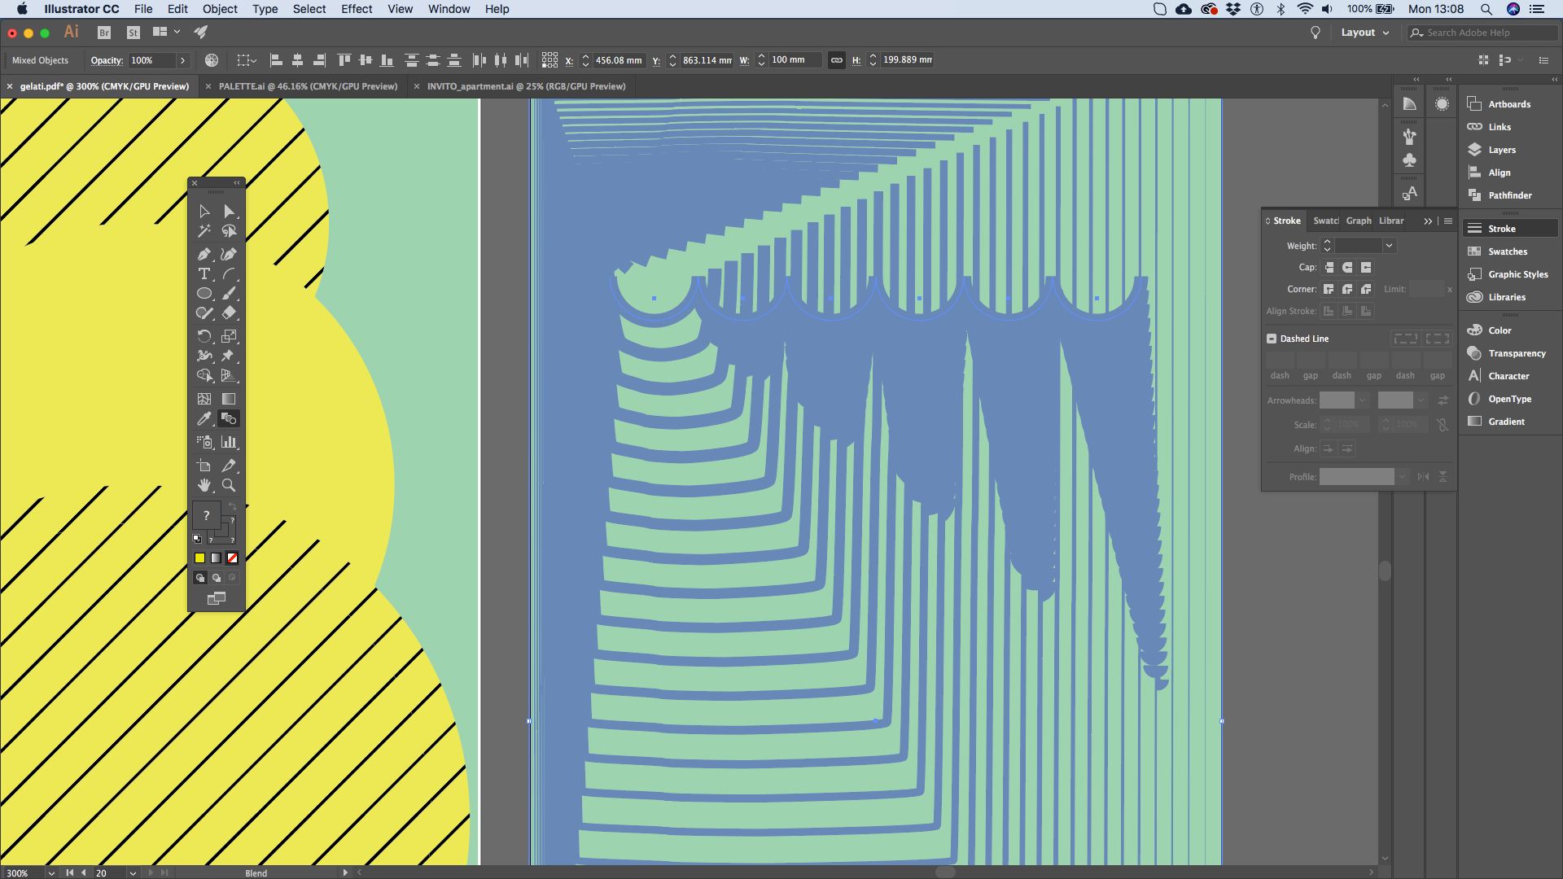Enable the Dashed Line checkbox
1563x879 pixels.
pyautogui.click(x=1272, y=339)
